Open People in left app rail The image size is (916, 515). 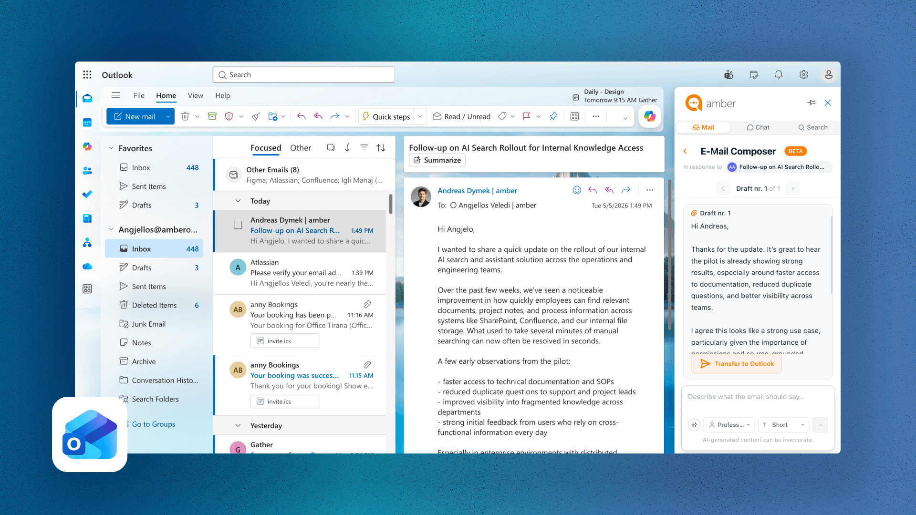pos(87,170)
